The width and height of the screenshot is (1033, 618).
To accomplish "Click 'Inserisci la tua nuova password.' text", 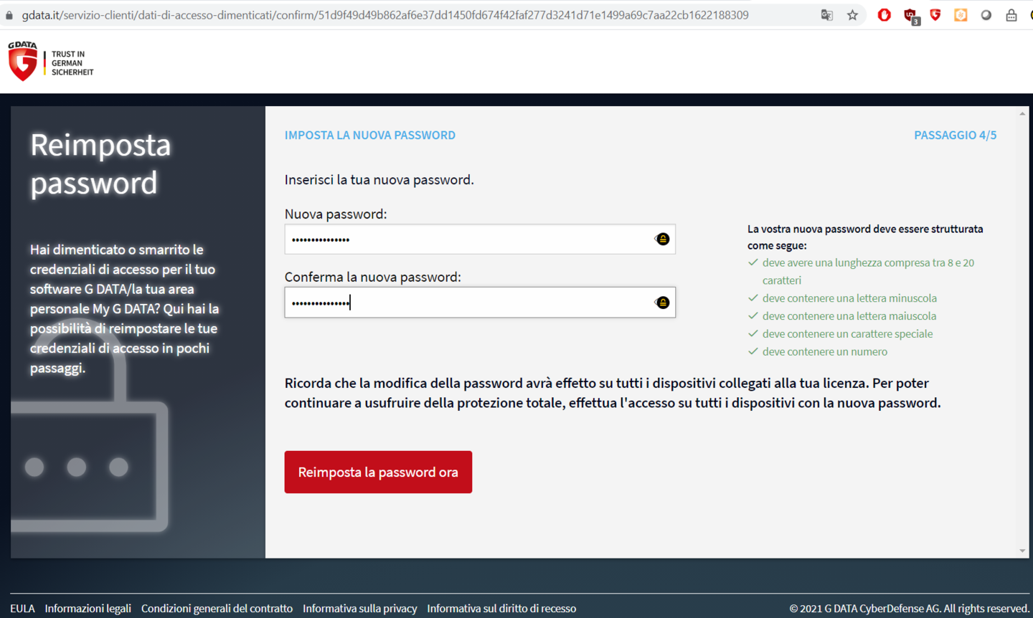I will (379, 180).
